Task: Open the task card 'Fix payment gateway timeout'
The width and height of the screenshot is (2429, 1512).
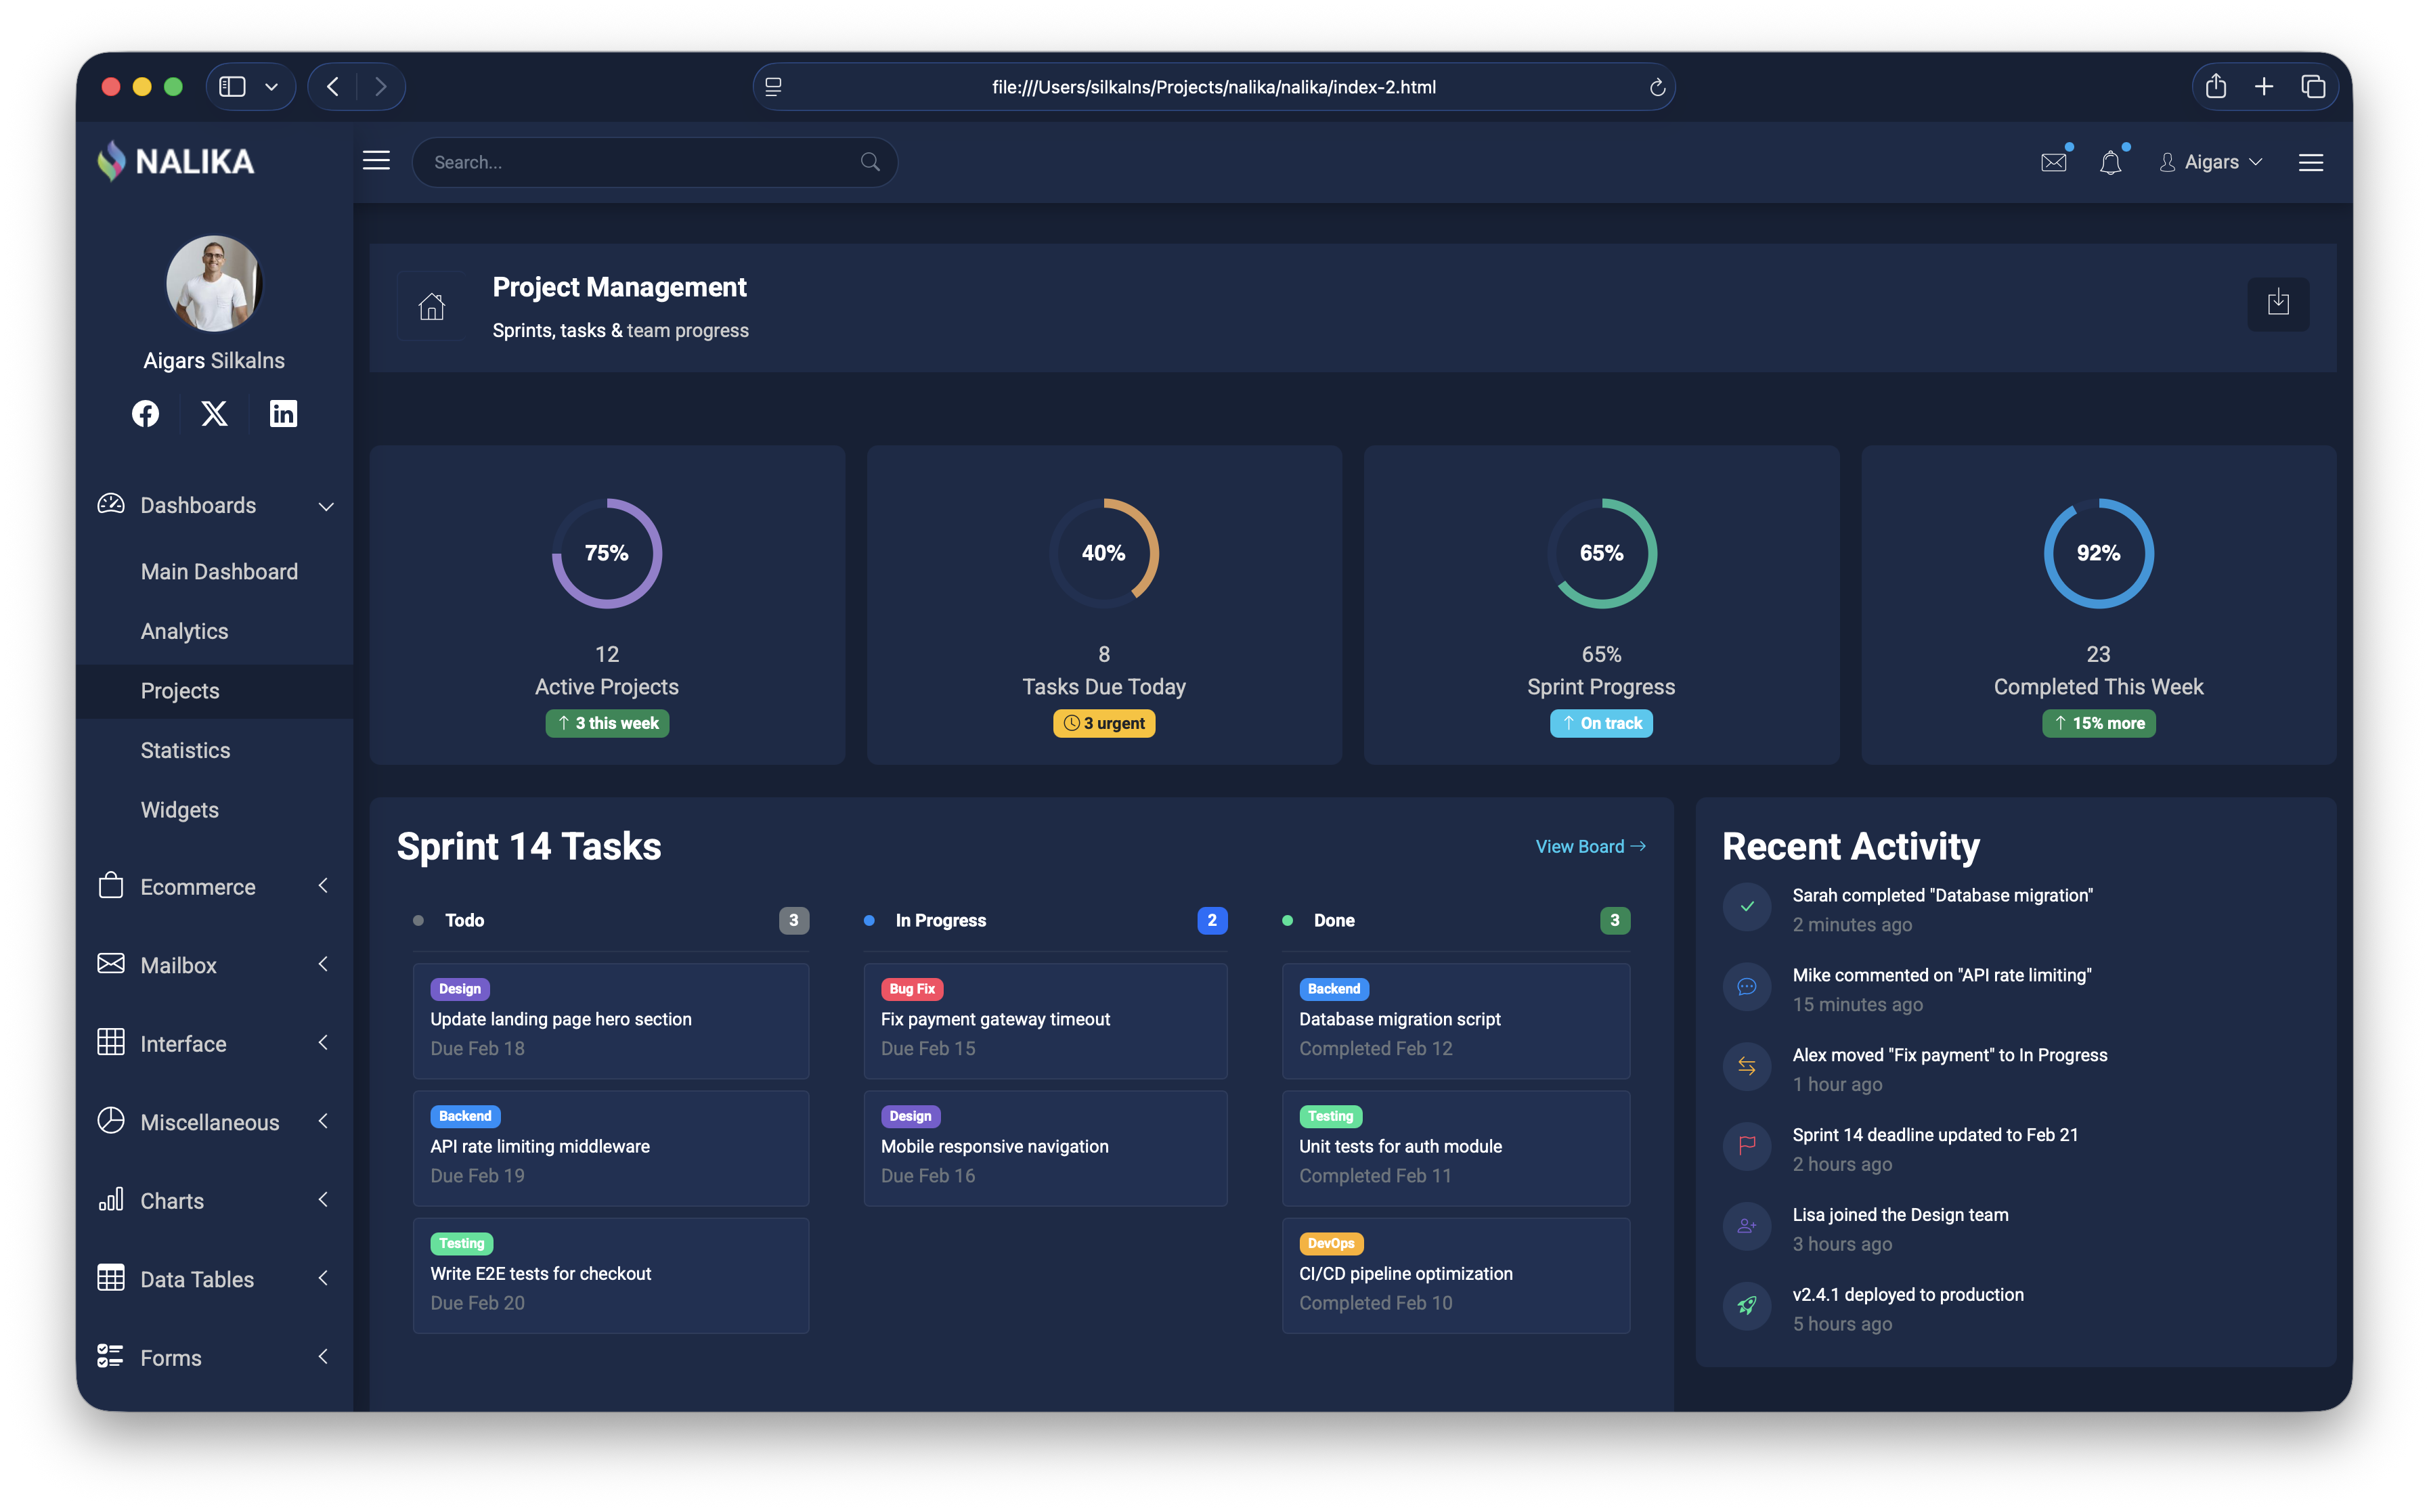Action: pos(1045,1021)
